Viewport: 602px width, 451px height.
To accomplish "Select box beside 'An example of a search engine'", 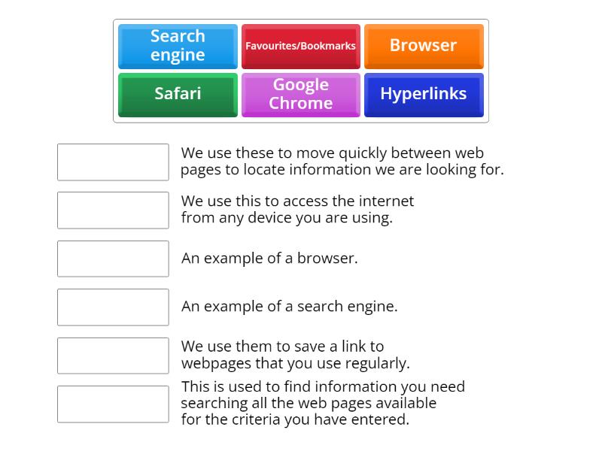I will 113,307.
